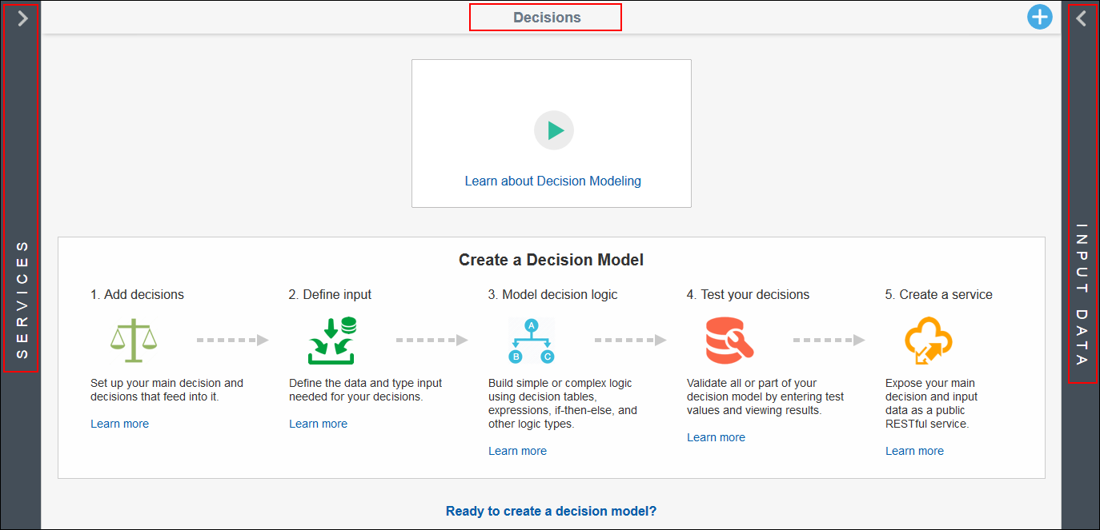Select the Test your decisions icon
1100x530 pixels.
(728, 339)
